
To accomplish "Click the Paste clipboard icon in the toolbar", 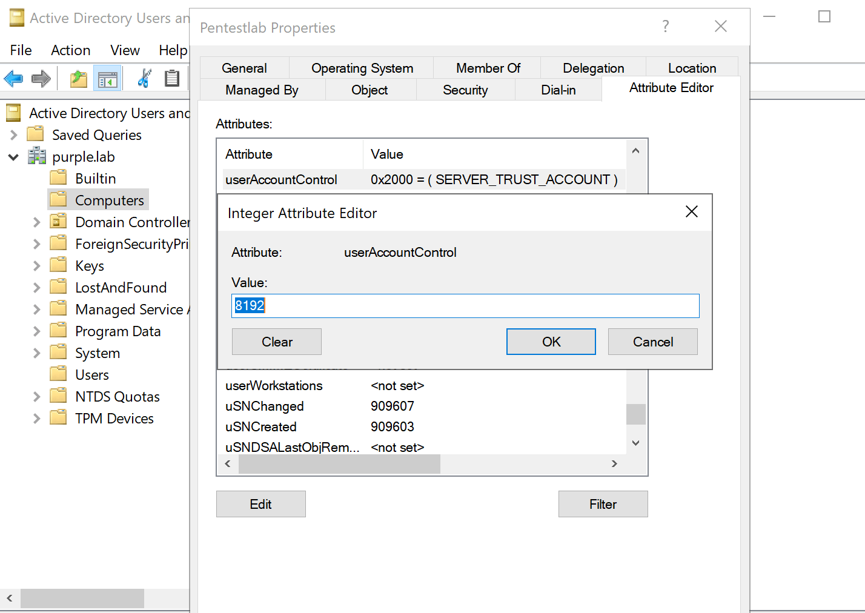I will [x=171, y=78].
